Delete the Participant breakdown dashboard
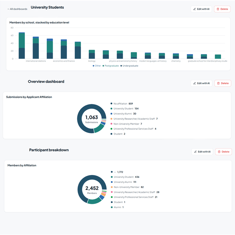235x235 pixels. click(224, 152)
